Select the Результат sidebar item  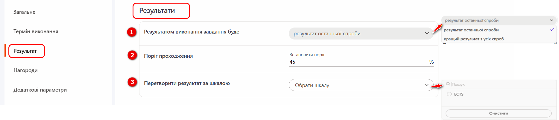pyautogui.click(x=25, y=51)
